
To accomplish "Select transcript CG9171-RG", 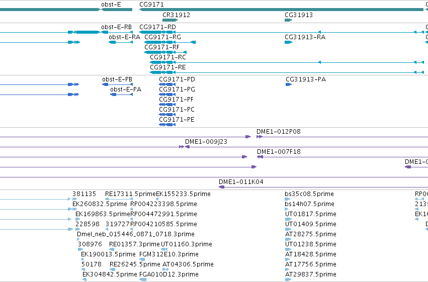I will (162, 37).
